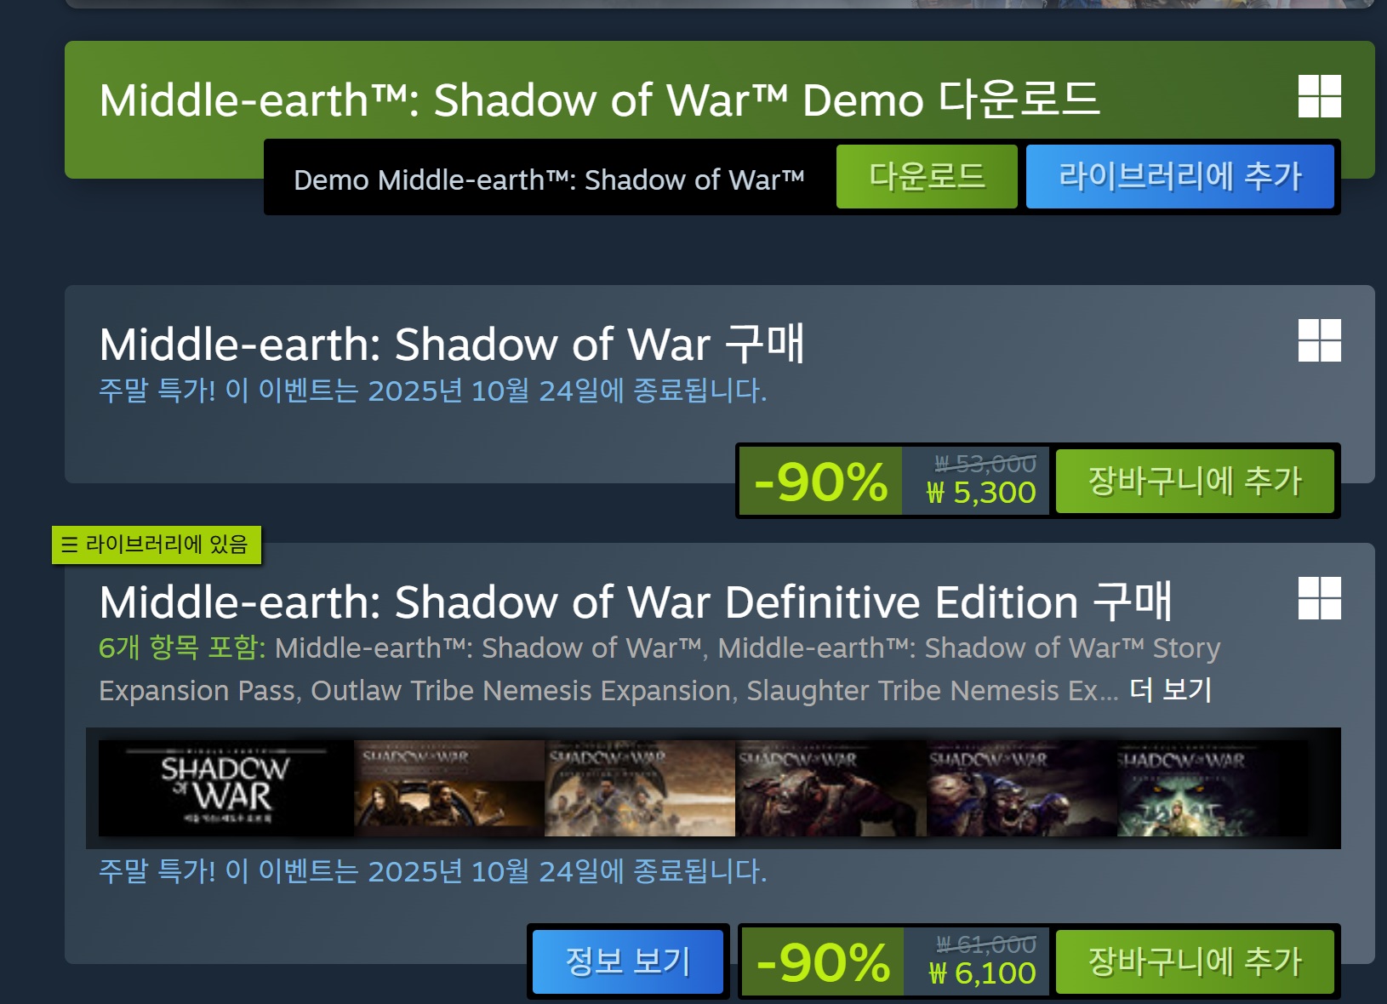Open the fifth bundle item thumbnail
1387x1004 pixels.
(x=1021, y=788)
